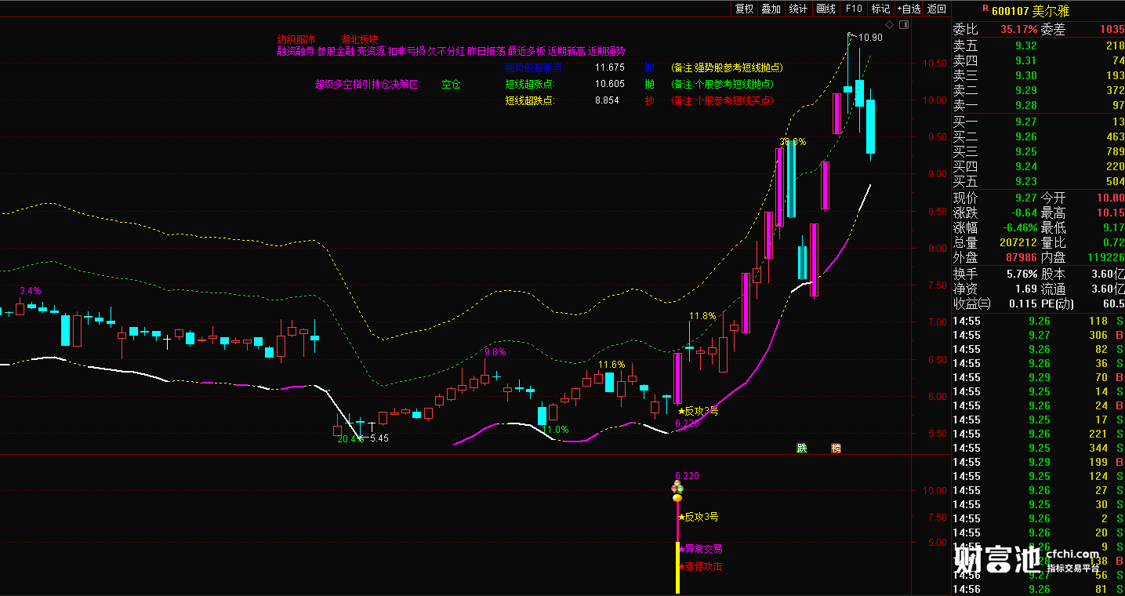Click the colored balls signal icon

click(677, 492)
